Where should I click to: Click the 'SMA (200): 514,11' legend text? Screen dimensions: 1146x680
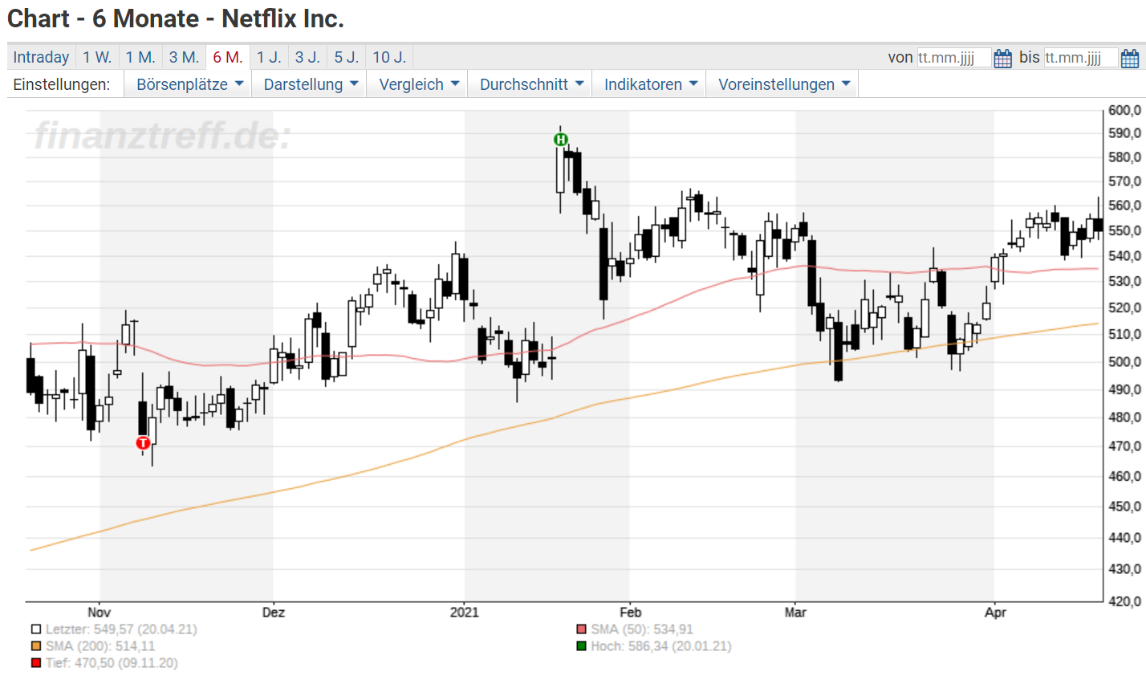100,646
